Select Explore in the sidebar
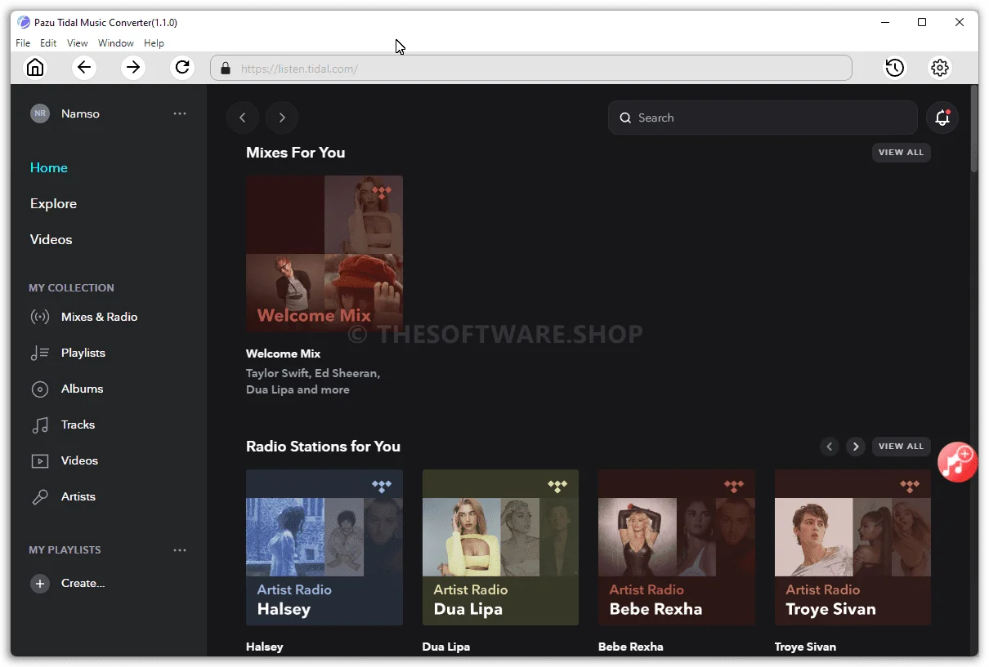The height and width of the screenshot is (667, 989). (53, 203)
